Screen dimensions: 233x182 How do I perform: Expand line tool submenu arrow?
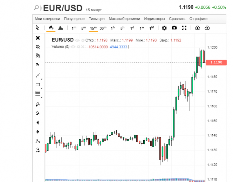click(42, 79)
